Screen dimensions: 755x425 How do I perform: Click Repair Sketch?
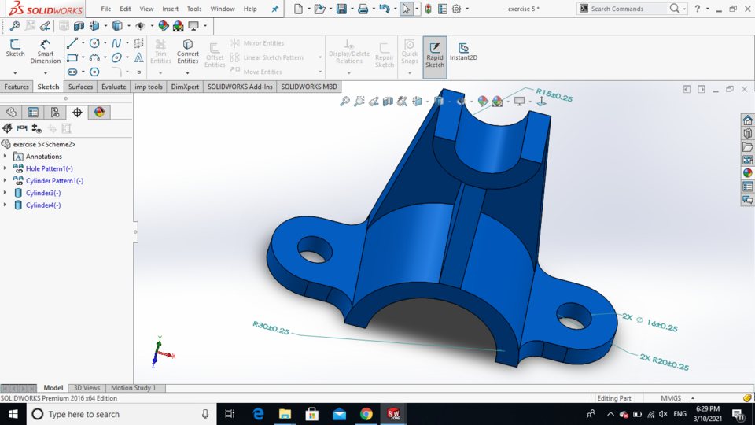(x=385, y=54)
